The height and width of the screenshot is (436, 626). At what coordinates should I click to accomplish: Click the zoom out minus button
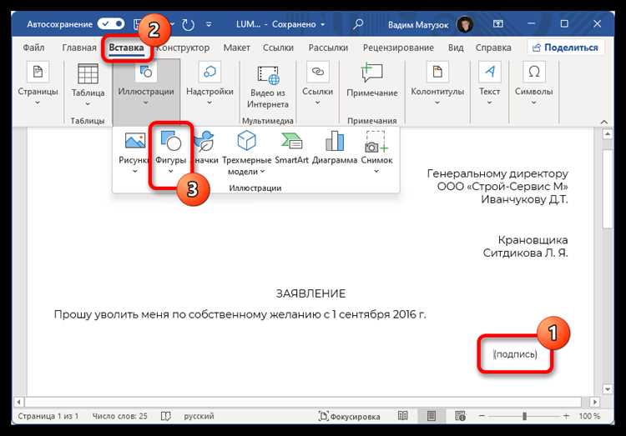click(x=482, y=416)
